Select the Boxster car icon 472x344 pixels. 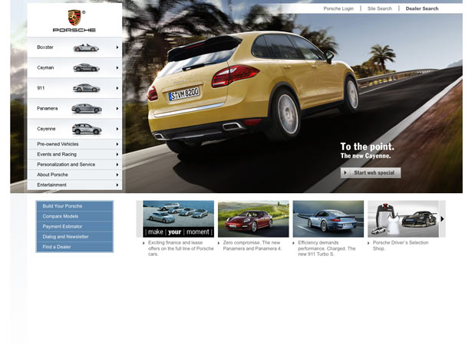(x=85, y=48)
